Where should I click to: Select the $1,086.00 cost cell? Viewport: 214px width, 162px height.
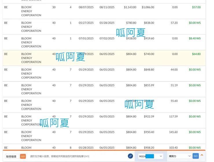pos(148,7)
